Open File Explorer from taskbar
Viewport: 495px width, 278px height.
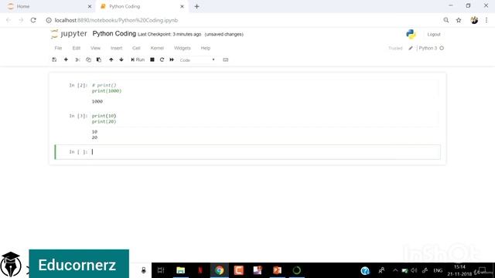[180, 270]
